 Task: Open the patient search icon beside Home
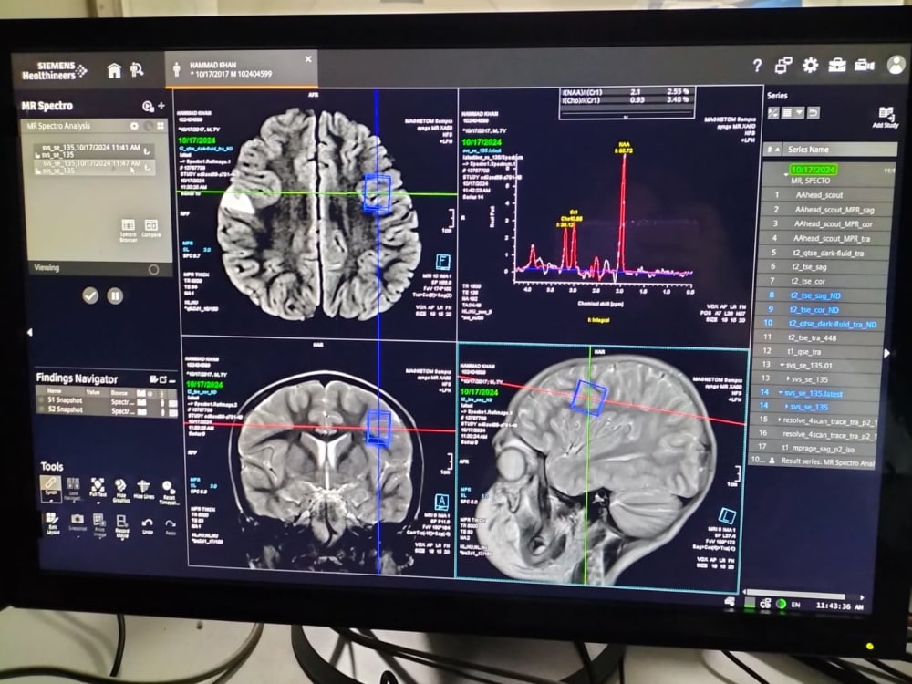pos(137,70)
